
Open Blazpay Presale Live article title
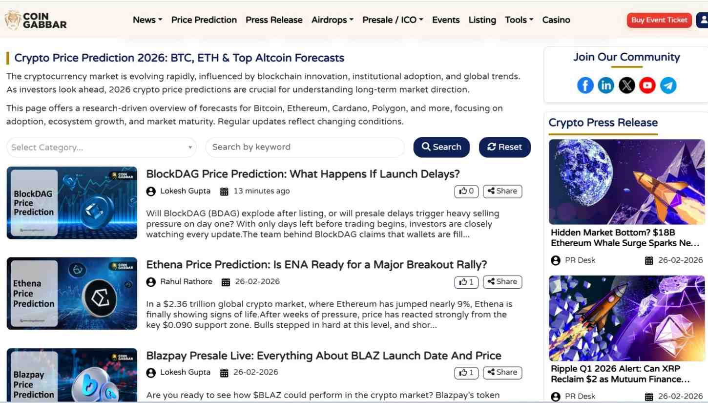pos(324,356)
